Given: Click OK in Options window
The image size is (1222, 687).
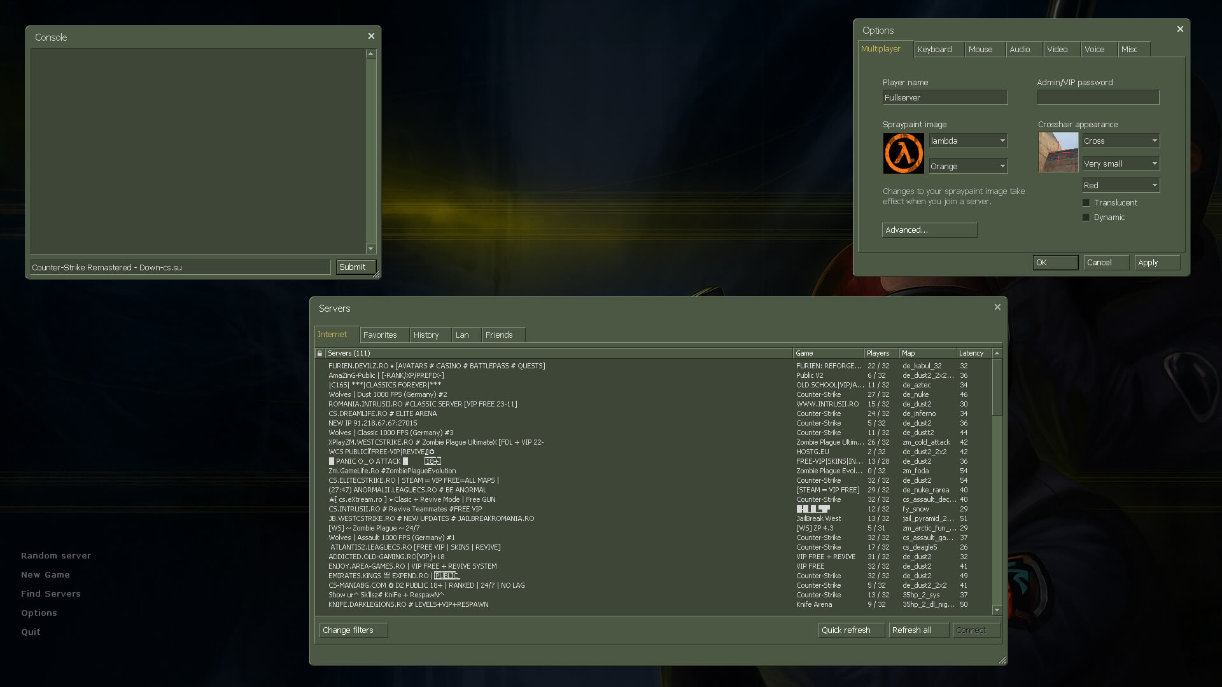Looking at the screenshot, I should tap(1055, 263).
